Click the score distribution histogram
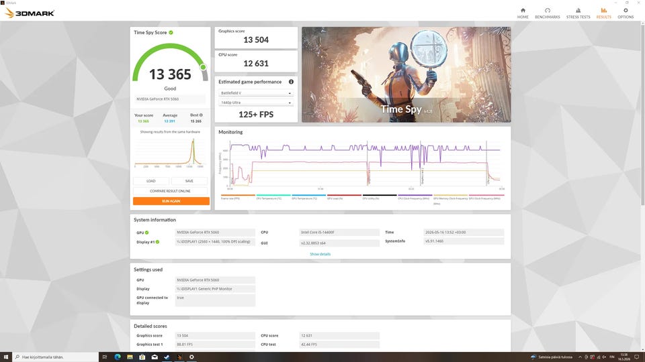The image size is (645, 362). tap(169, 152)
